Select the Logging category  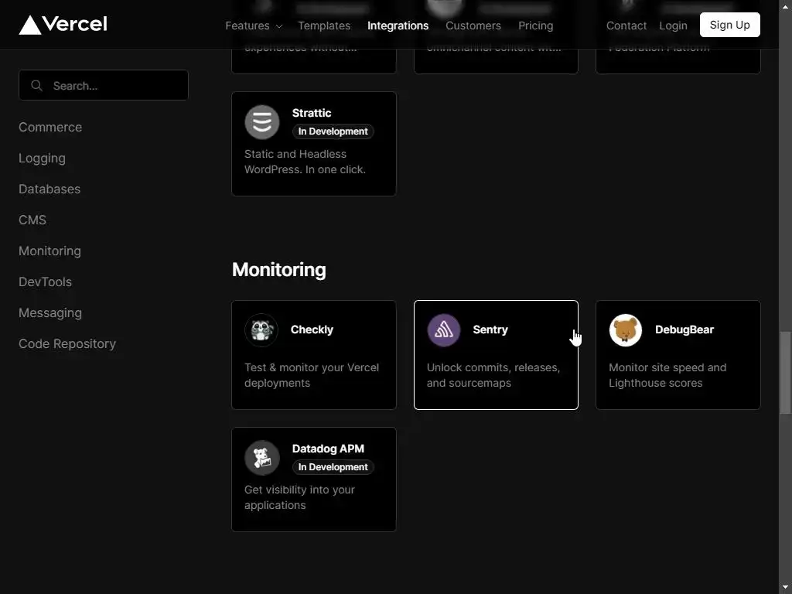click(x=42, y=158)
